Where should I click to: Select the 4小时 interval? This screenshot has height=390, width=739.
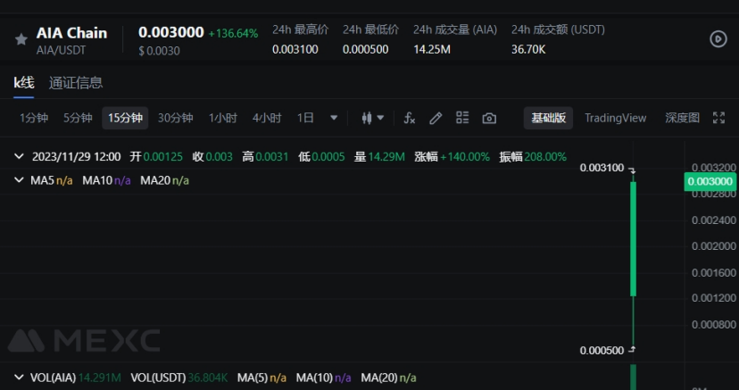(267, 118)
